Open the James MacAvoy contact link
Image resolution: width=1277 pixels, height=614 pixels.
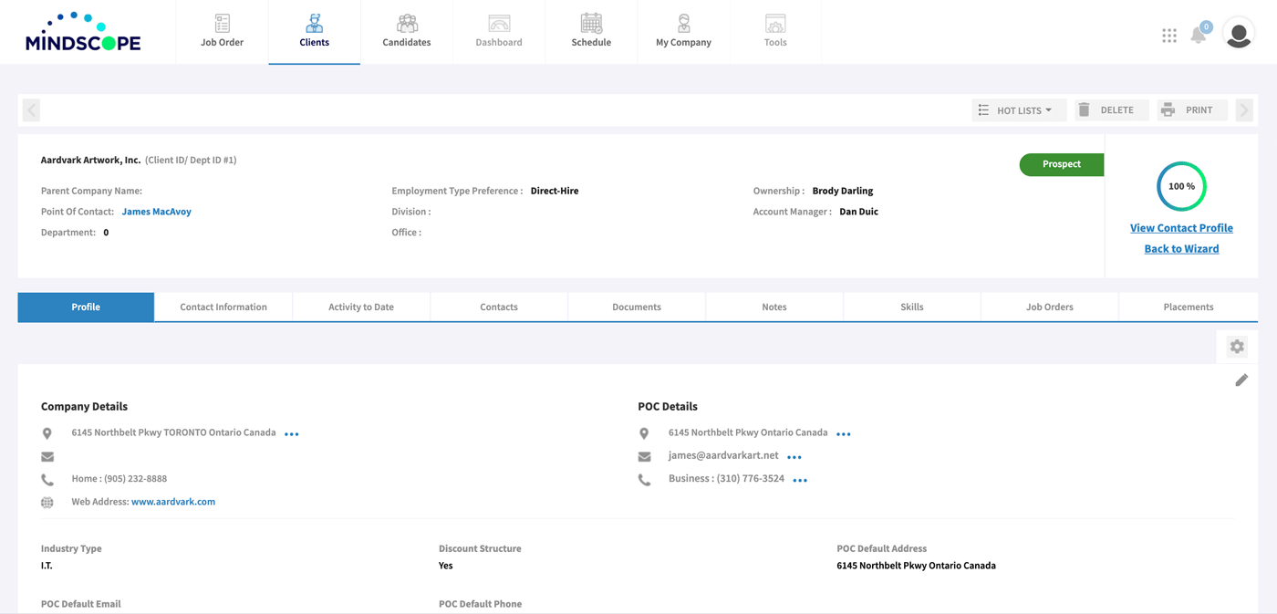(x=156, y=211)
